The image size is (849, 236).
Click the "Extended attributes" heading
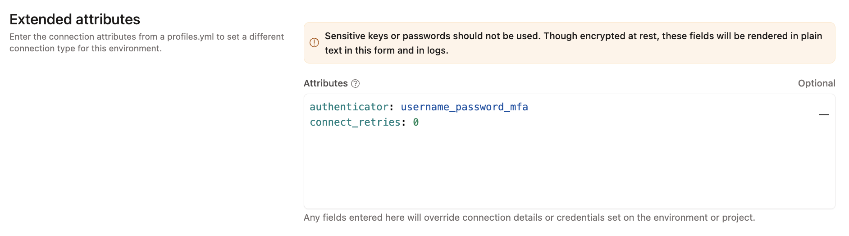coord(75,19)
